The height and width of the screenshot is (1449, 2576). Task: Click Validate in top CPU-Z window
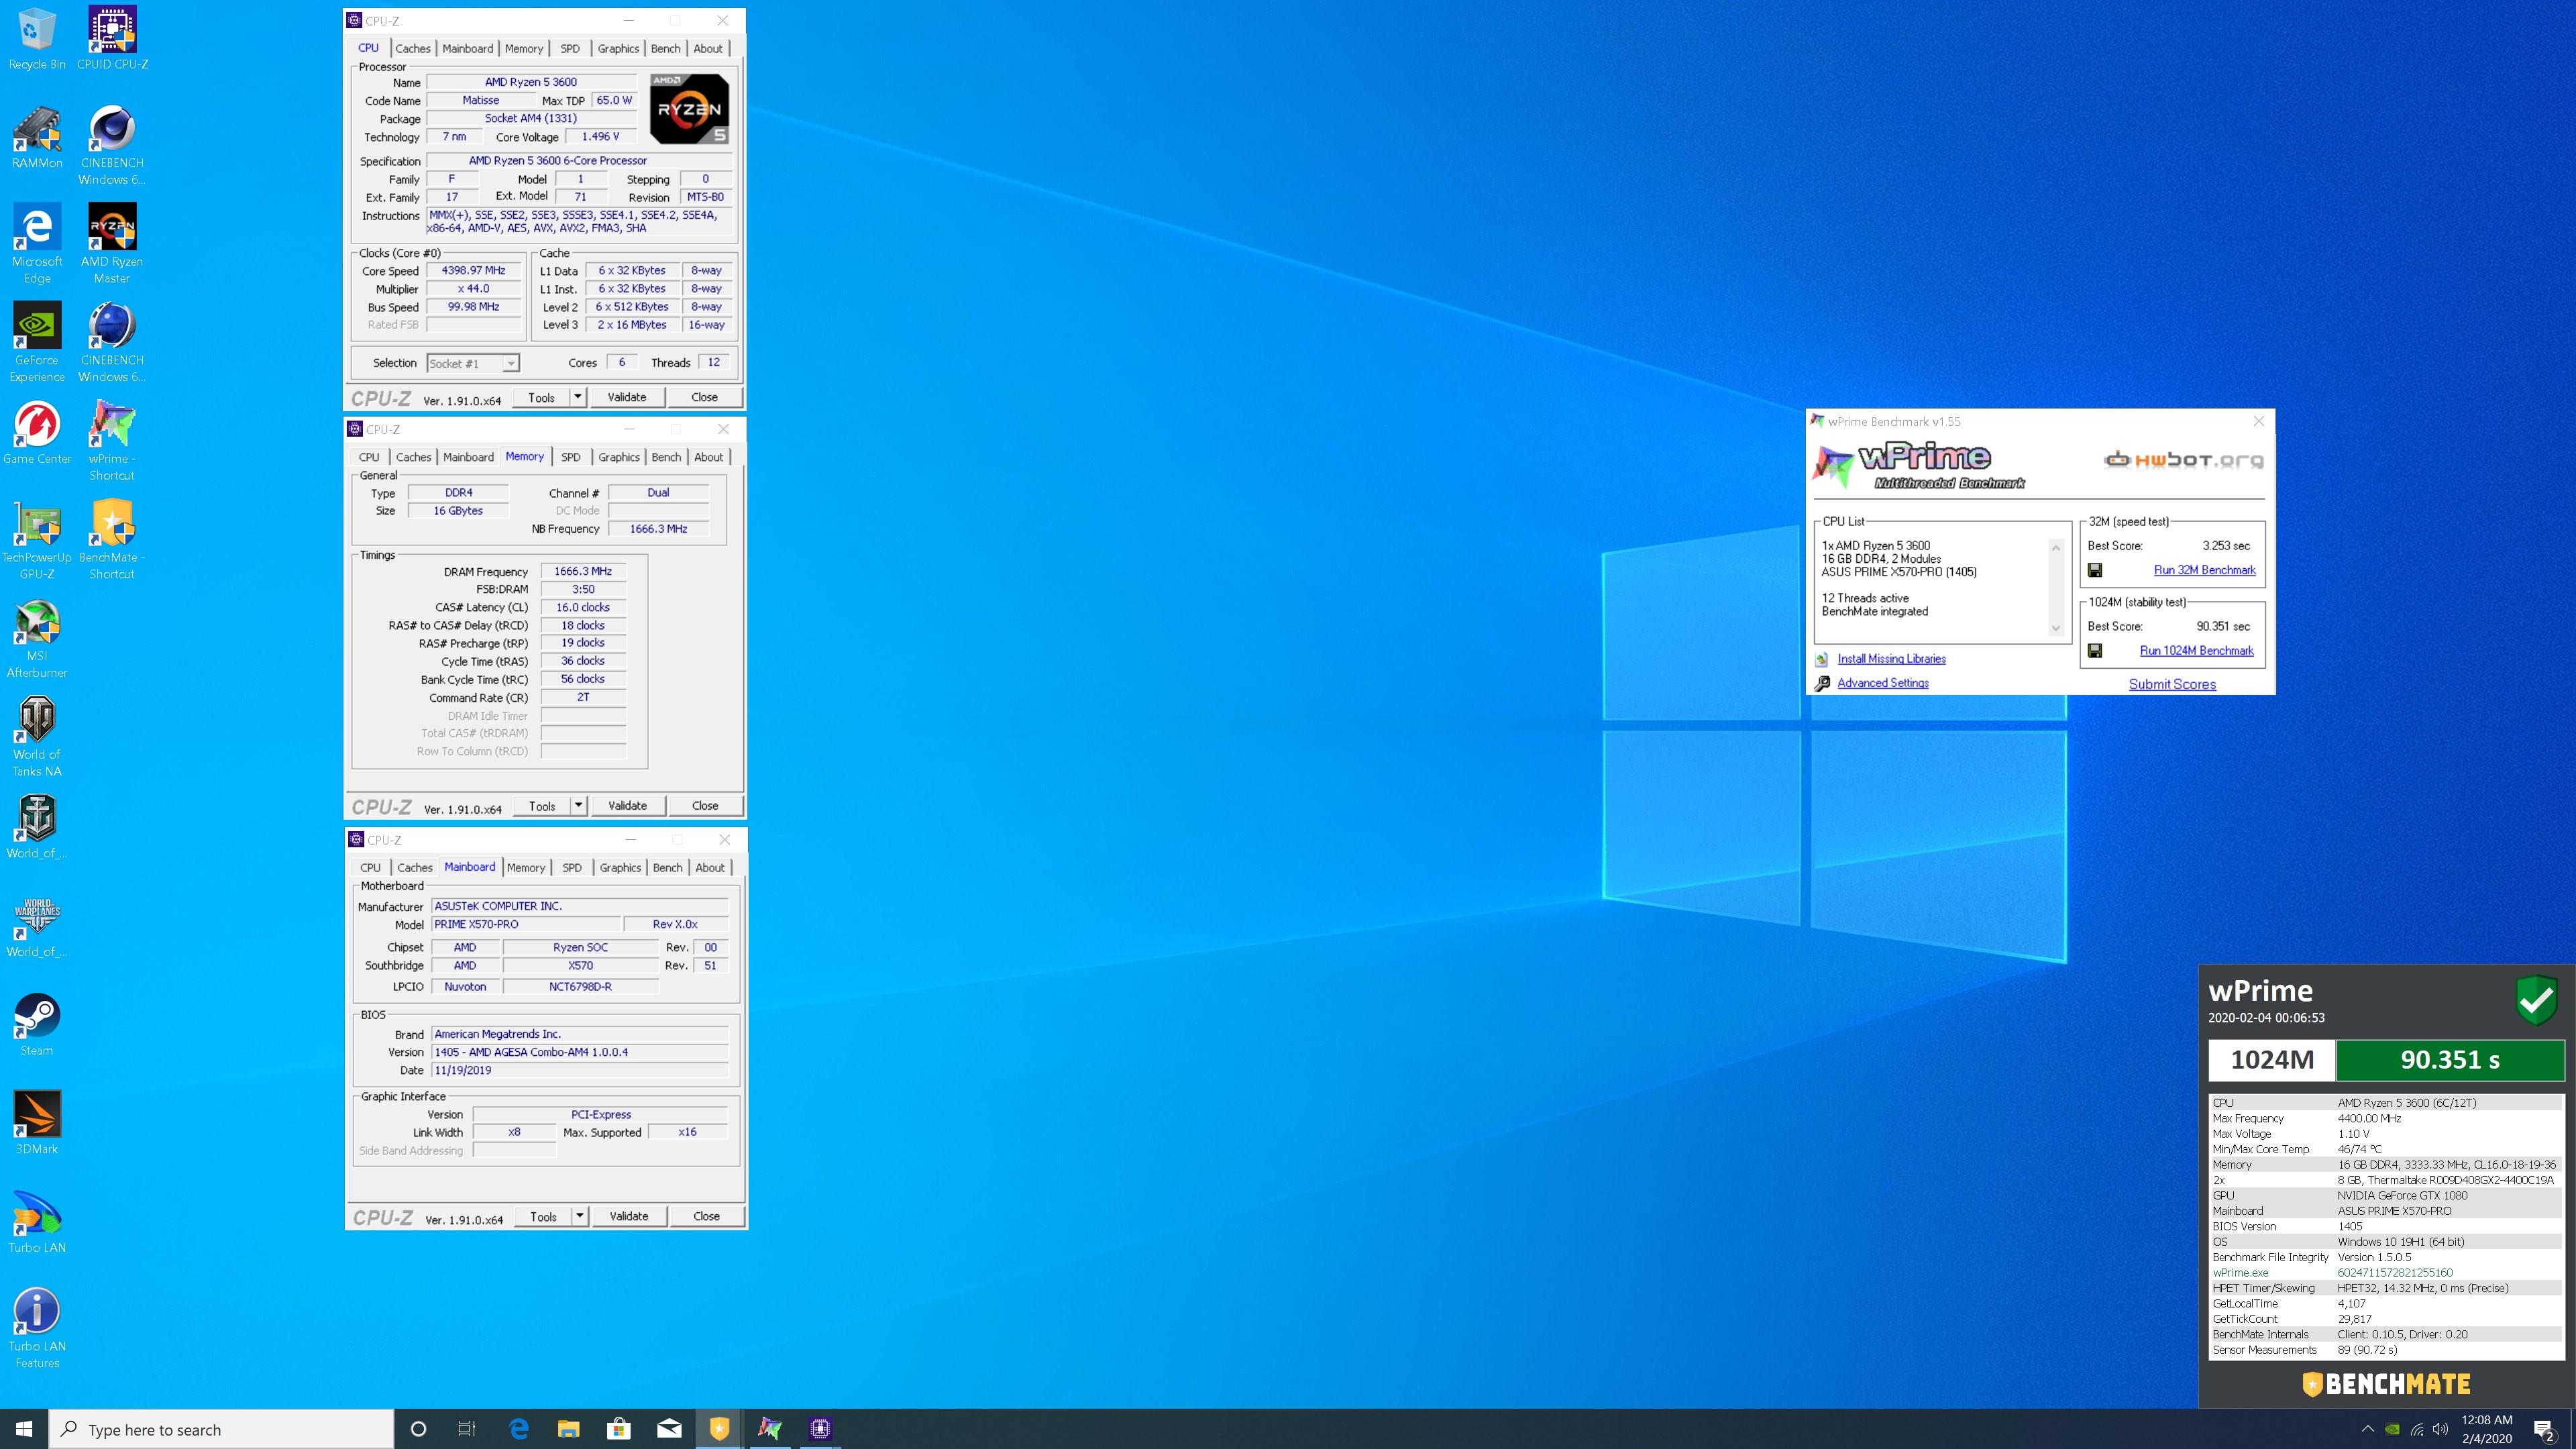[x=627, y=397]
